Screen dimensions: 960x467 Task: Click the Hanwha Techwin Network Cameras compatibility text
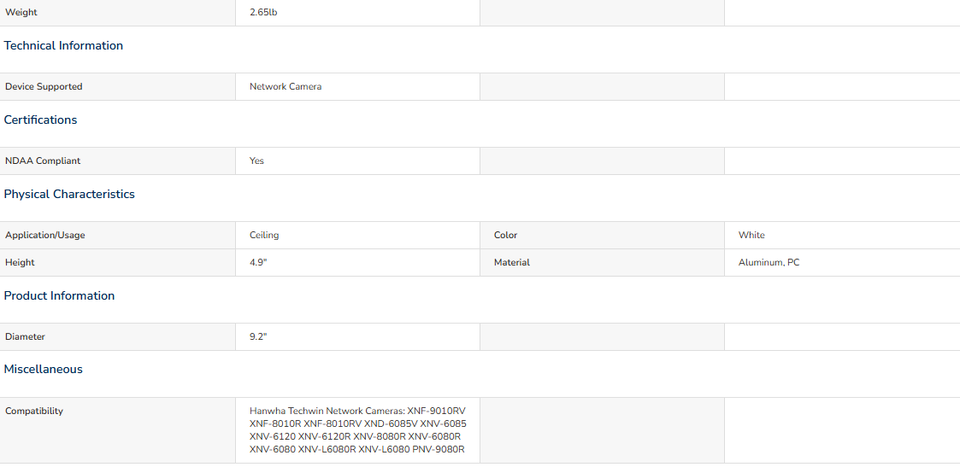tap(358, 430)
